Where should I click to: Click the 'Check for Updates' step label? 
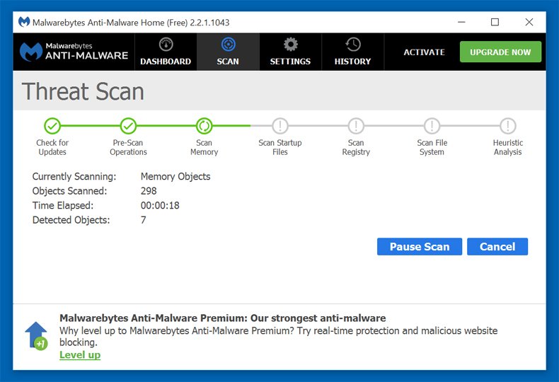pyautogui.click(x=52, y=147)
